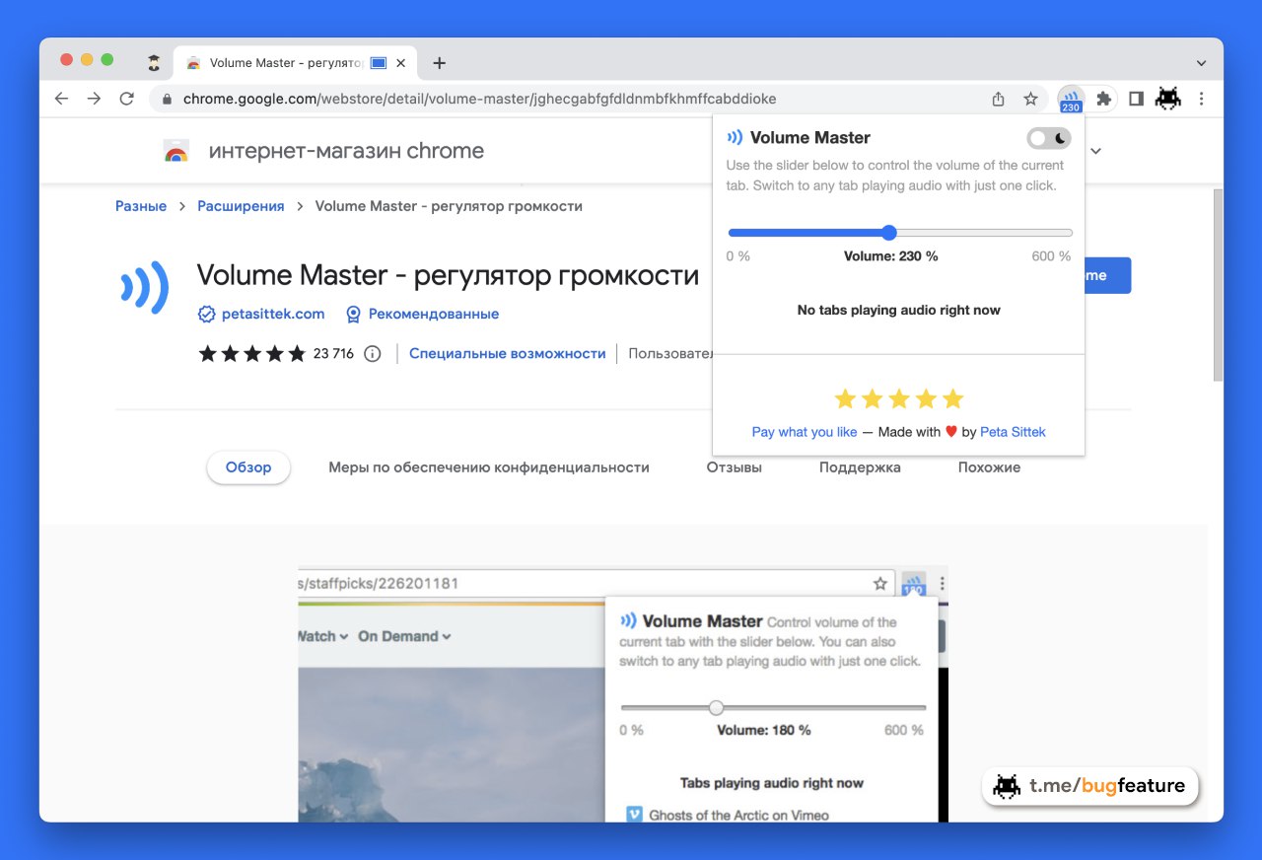1262x860 pixels.
Task: Click the rating info icon next to 23 716
Action: [x=372, y=354]
